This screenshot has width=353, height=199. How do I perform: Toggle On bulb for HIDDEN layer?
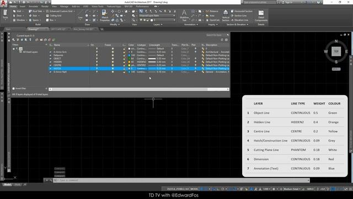point(97,62)
